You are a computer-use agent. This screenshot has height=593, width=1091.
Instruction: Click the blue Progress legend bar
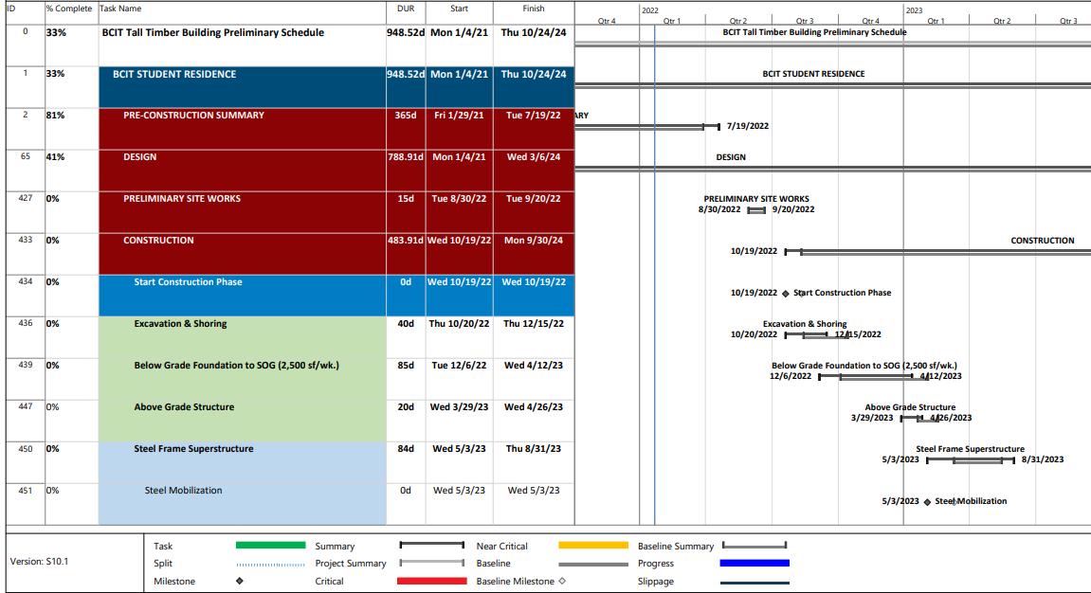point(755,563)
